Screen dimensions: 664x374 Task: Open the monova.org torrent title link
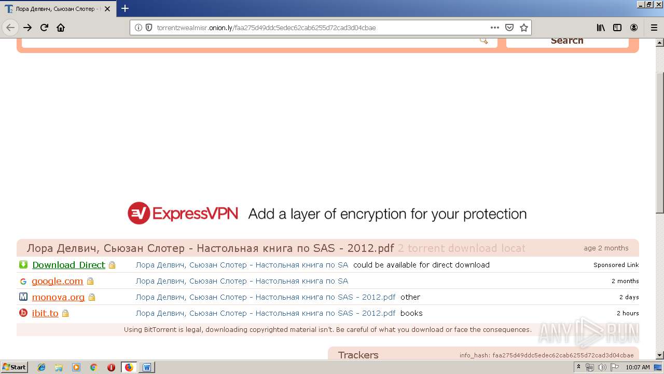click(x=265, y=297)
